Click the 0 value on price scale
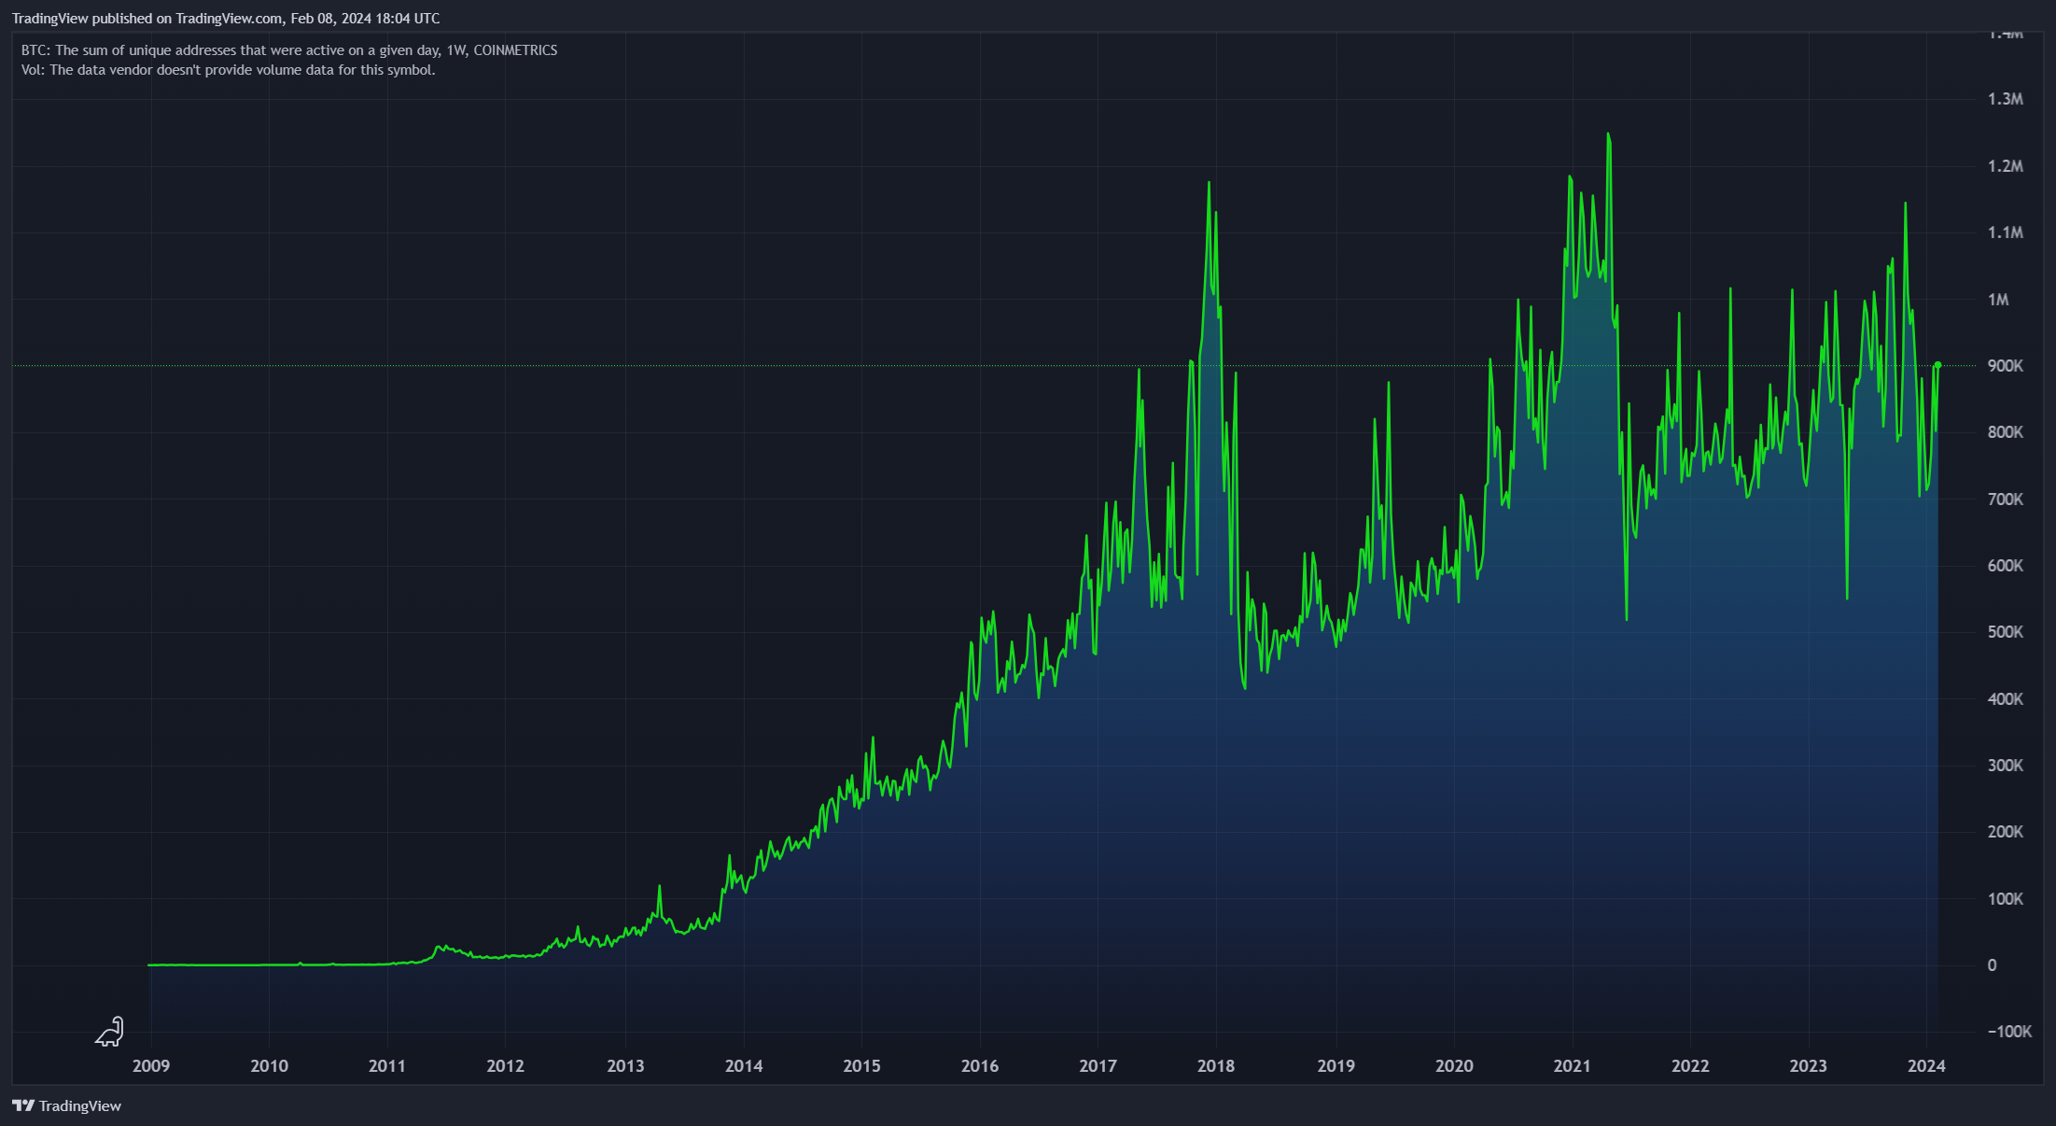Image resolution: width=2056 pixels, height=1126 pixels. point(1992,965)
